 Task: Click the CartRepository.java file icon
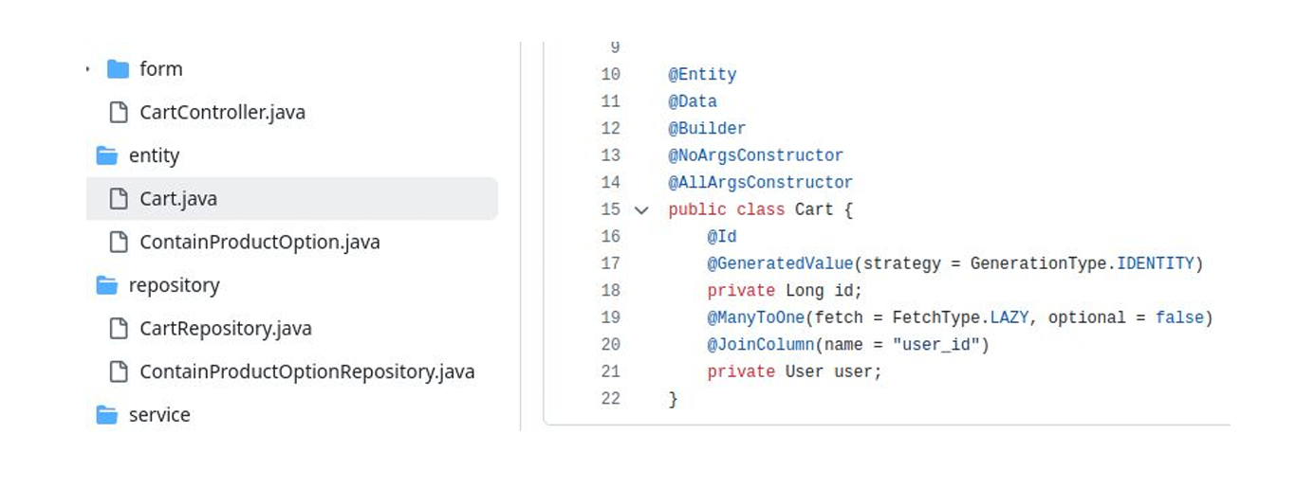[x=119, y=329]
